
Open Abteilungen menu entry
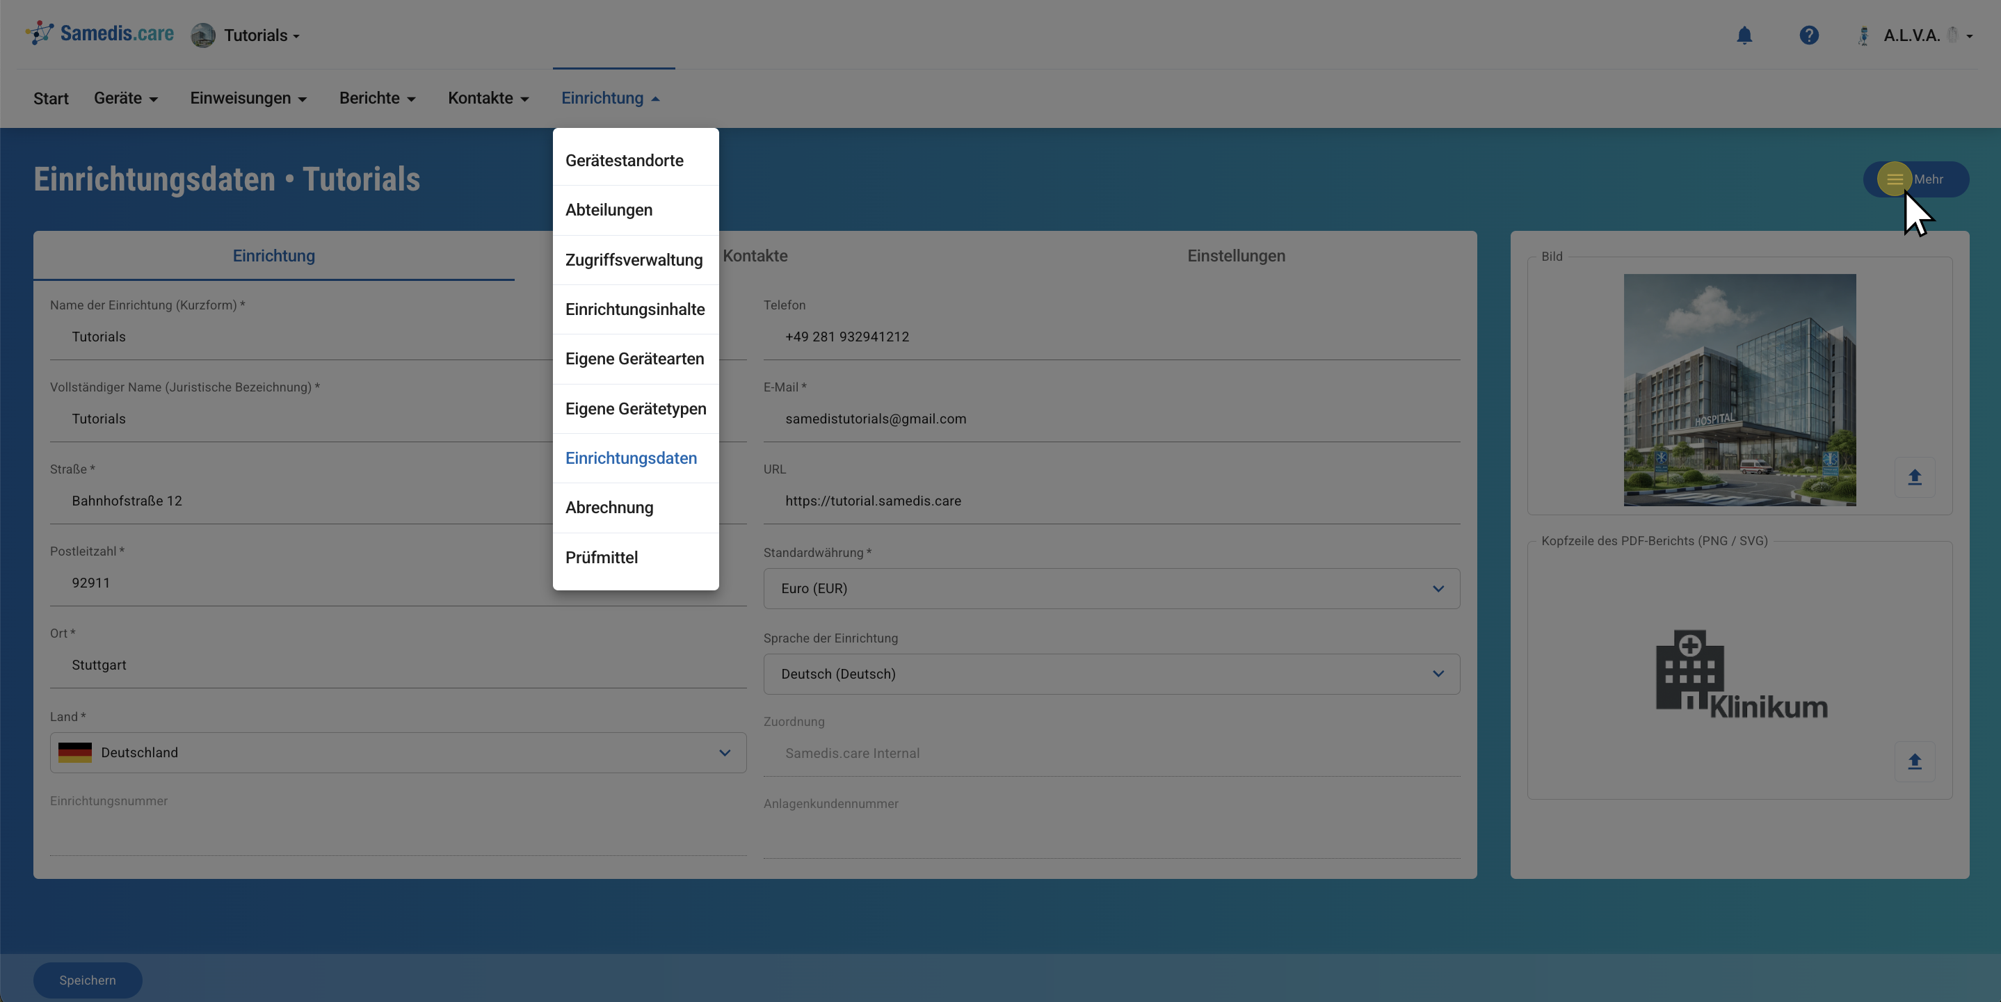tap(608, 211)
